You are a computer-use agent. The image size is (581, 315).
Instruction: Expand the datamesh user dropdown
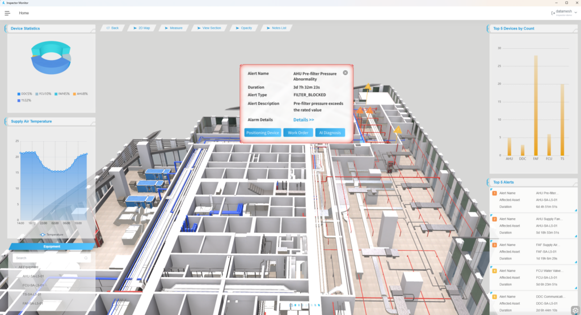(575, 12)
